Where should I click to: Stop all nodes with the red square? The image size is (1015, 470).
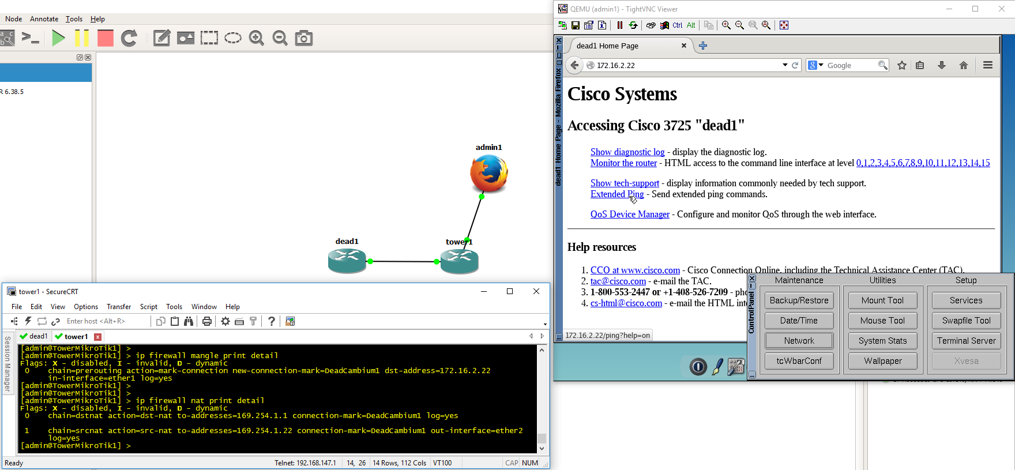point(106,38)
